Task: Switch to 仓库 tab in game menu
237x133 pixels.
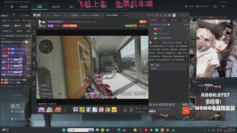Action: [x=40, y=7]
